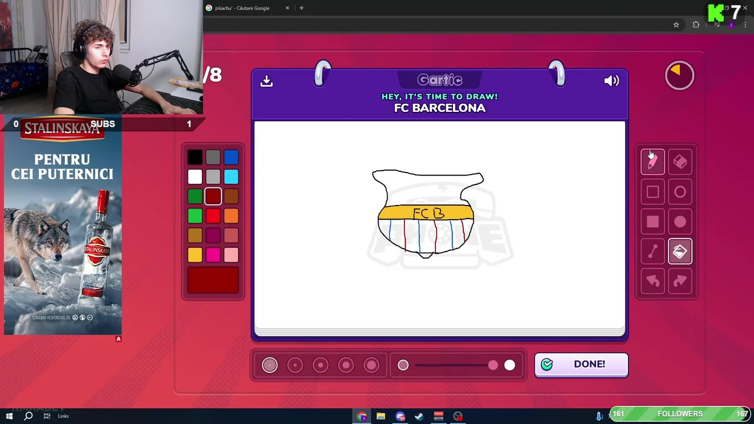Screen dimensions: 754x424
Task: Click the opacity slider handle
Action: [x=493, y=365]
